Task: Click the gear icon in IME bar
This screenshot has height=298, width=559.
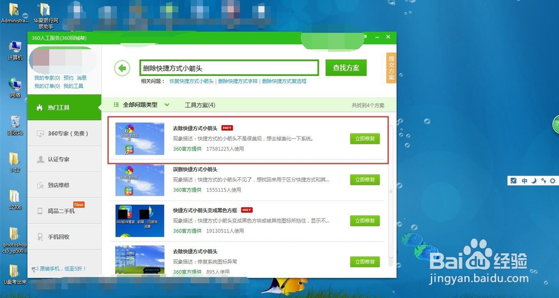Action: click(553, 181)
